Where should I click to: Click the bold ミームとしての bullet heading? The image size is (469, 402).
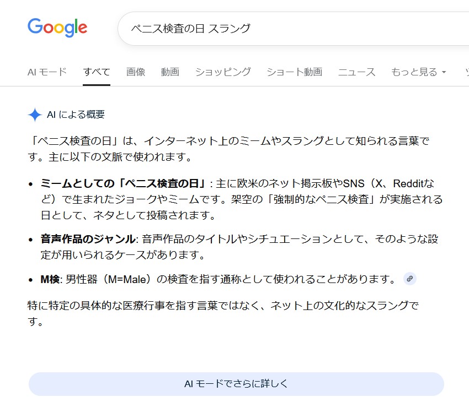pos(122,183)
